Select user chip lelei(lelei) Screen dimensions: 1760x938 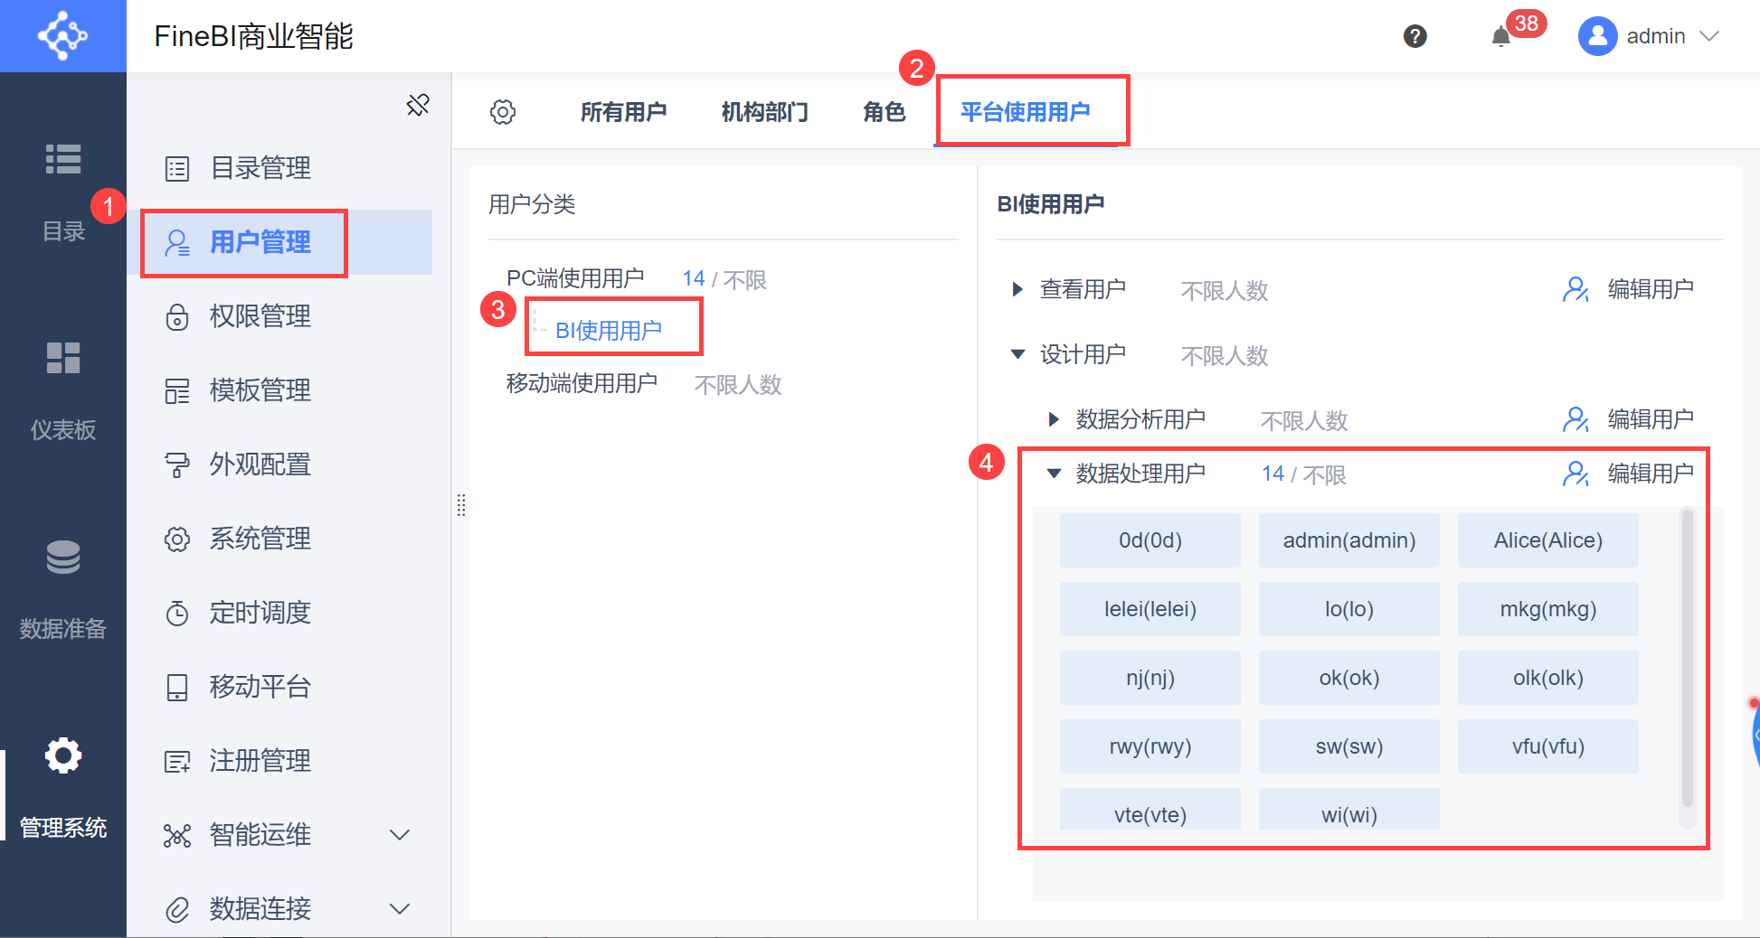tap(1150, 609)
